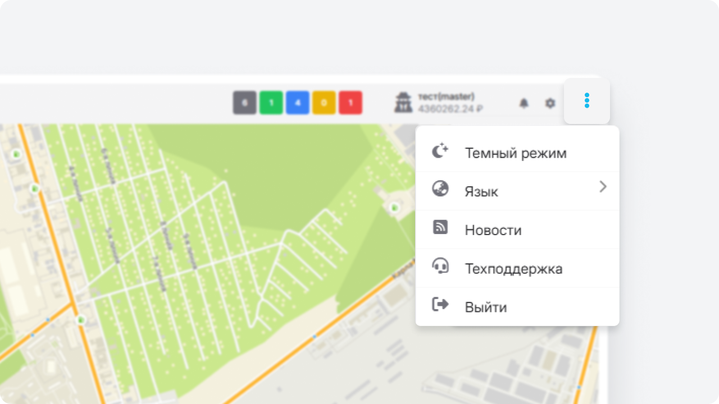Click the account balance 4360262.24 ₽
Screen dimensions: 719x404
450,109
